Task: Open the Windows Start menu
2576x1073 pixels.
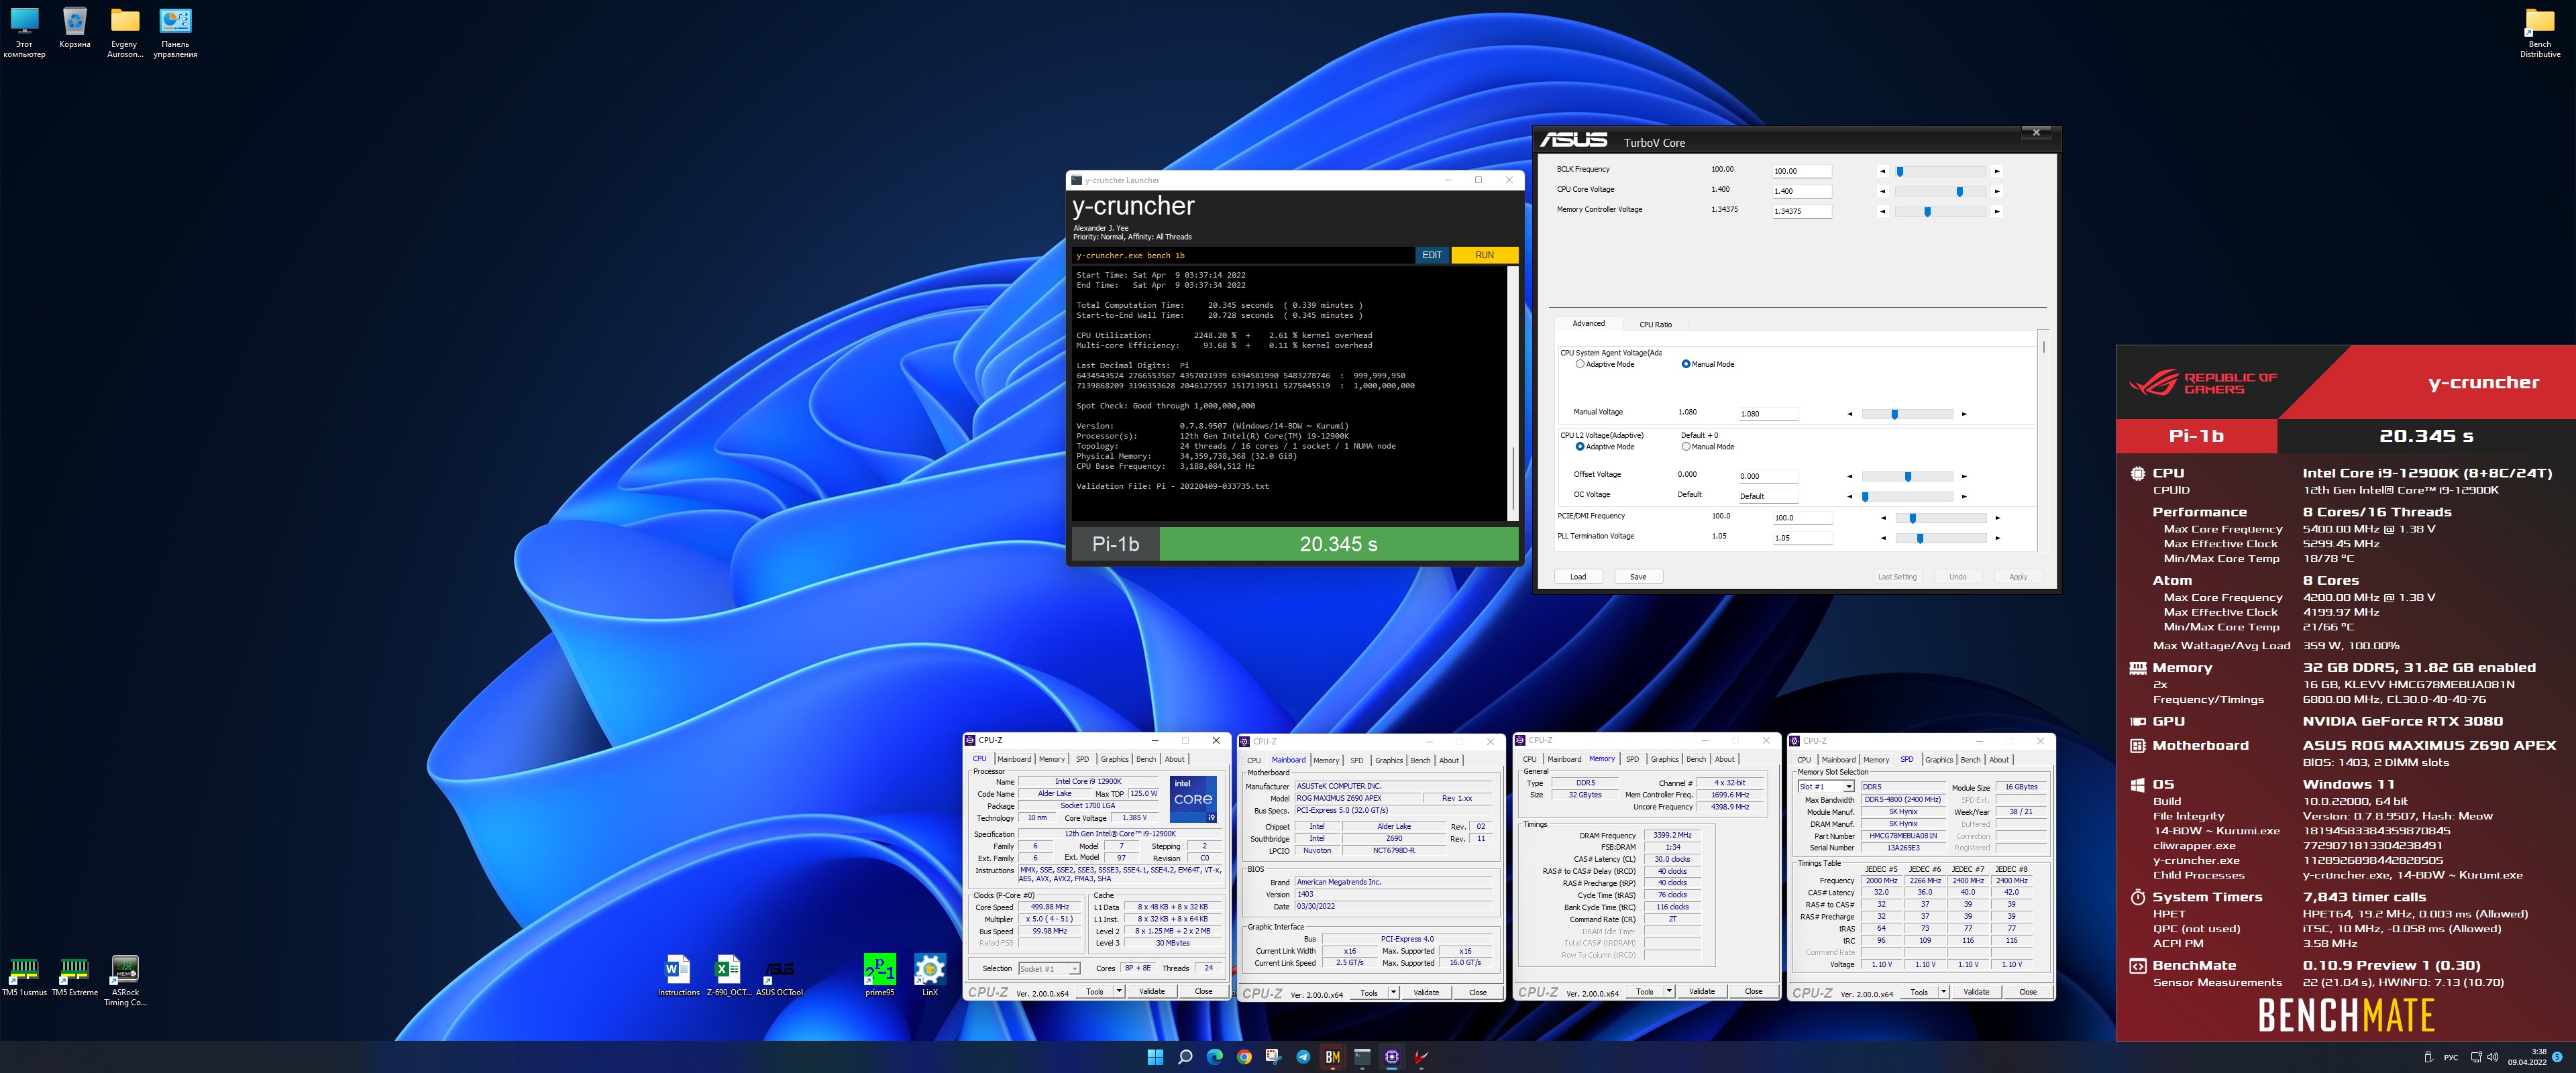Action: pyautogui.click(x=1155, y=1057)
